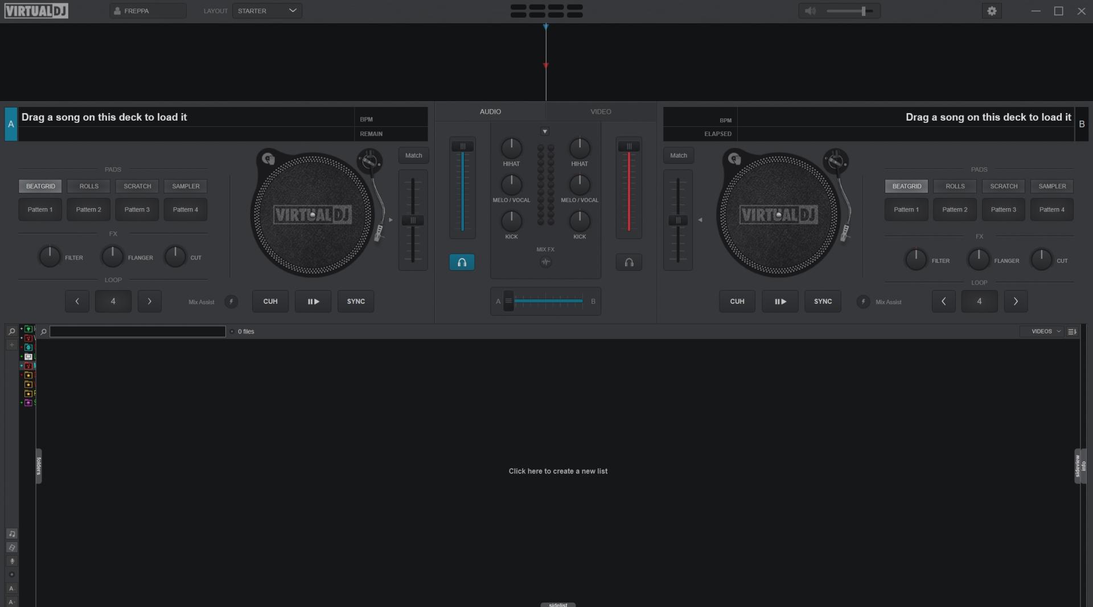1093x607 pixels.
Task: Click the browser search input field
Action: [137, 331]
